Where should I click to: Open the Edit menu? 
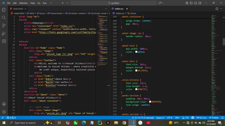[15, 3]
